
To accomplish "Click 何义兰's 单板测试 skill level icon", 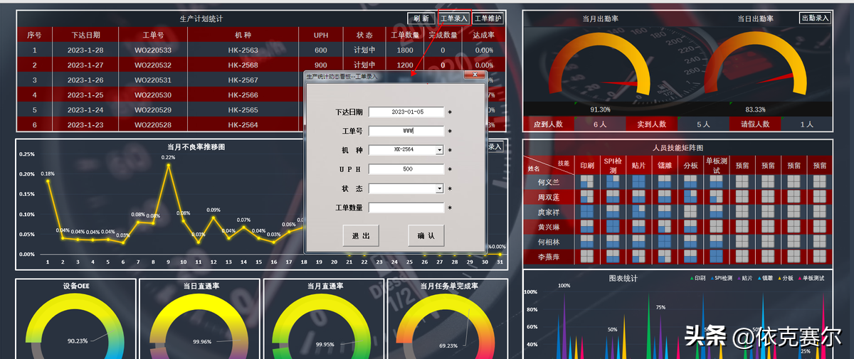I will coord(716,182).
